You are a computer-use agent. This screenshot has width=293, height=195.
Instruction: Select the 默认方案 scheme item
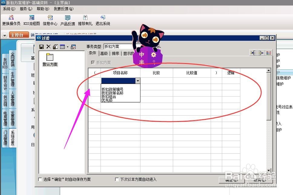point(50,60)
